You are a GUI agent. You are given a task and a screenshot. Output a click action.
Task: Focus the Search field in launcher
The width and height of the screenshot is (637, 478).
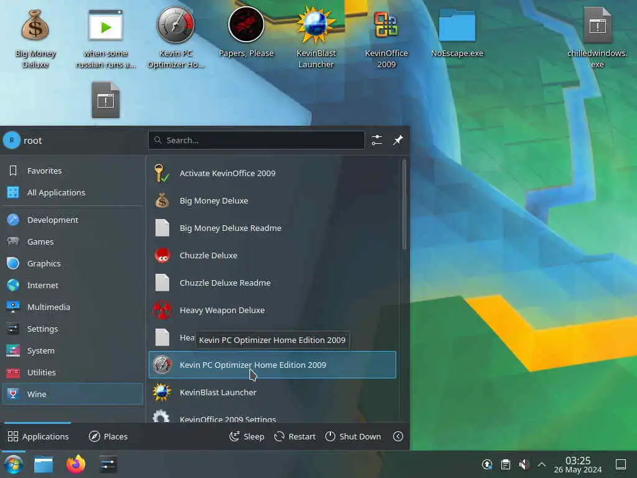tap(256, 140)
